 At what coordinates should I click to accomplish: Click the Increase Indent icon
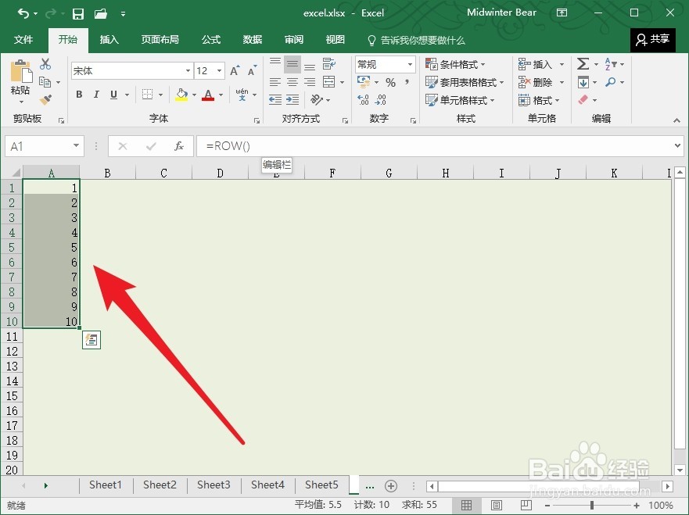click(292, 100)
